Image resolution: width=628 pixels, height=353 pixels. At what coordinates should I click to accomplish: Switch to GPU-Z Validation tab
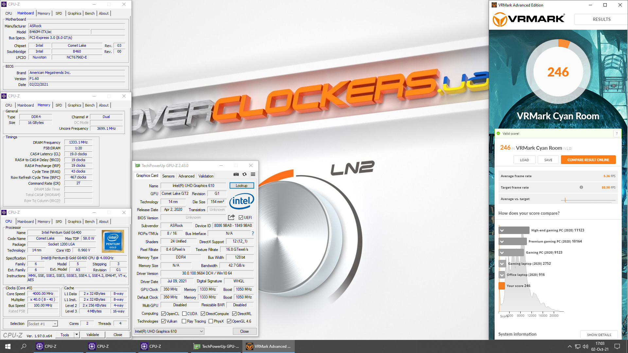click(x=206, y=176)
